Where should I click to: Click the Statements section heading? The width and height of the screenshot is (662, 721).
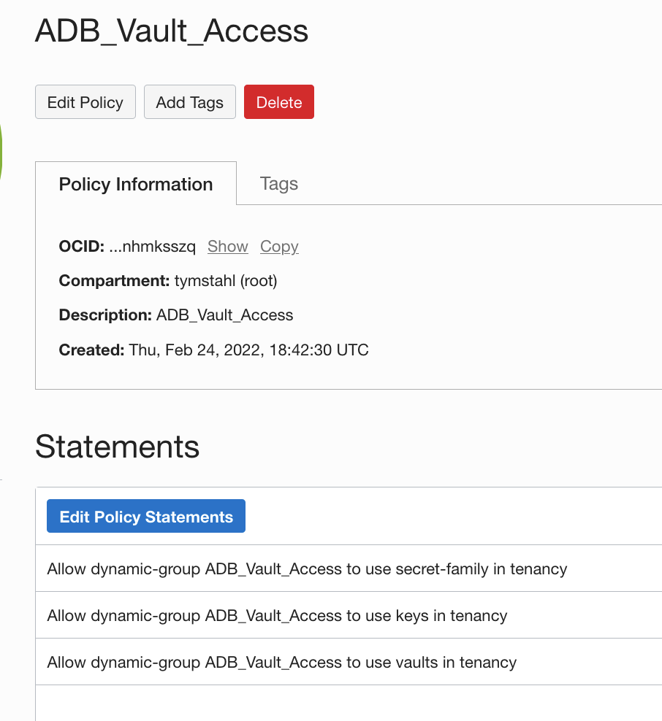point(117,447)
